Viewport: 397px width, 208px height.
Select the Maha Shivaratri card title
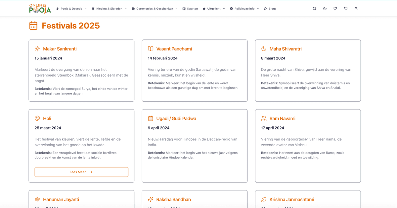pyautogui.click(x=285, y=49)
